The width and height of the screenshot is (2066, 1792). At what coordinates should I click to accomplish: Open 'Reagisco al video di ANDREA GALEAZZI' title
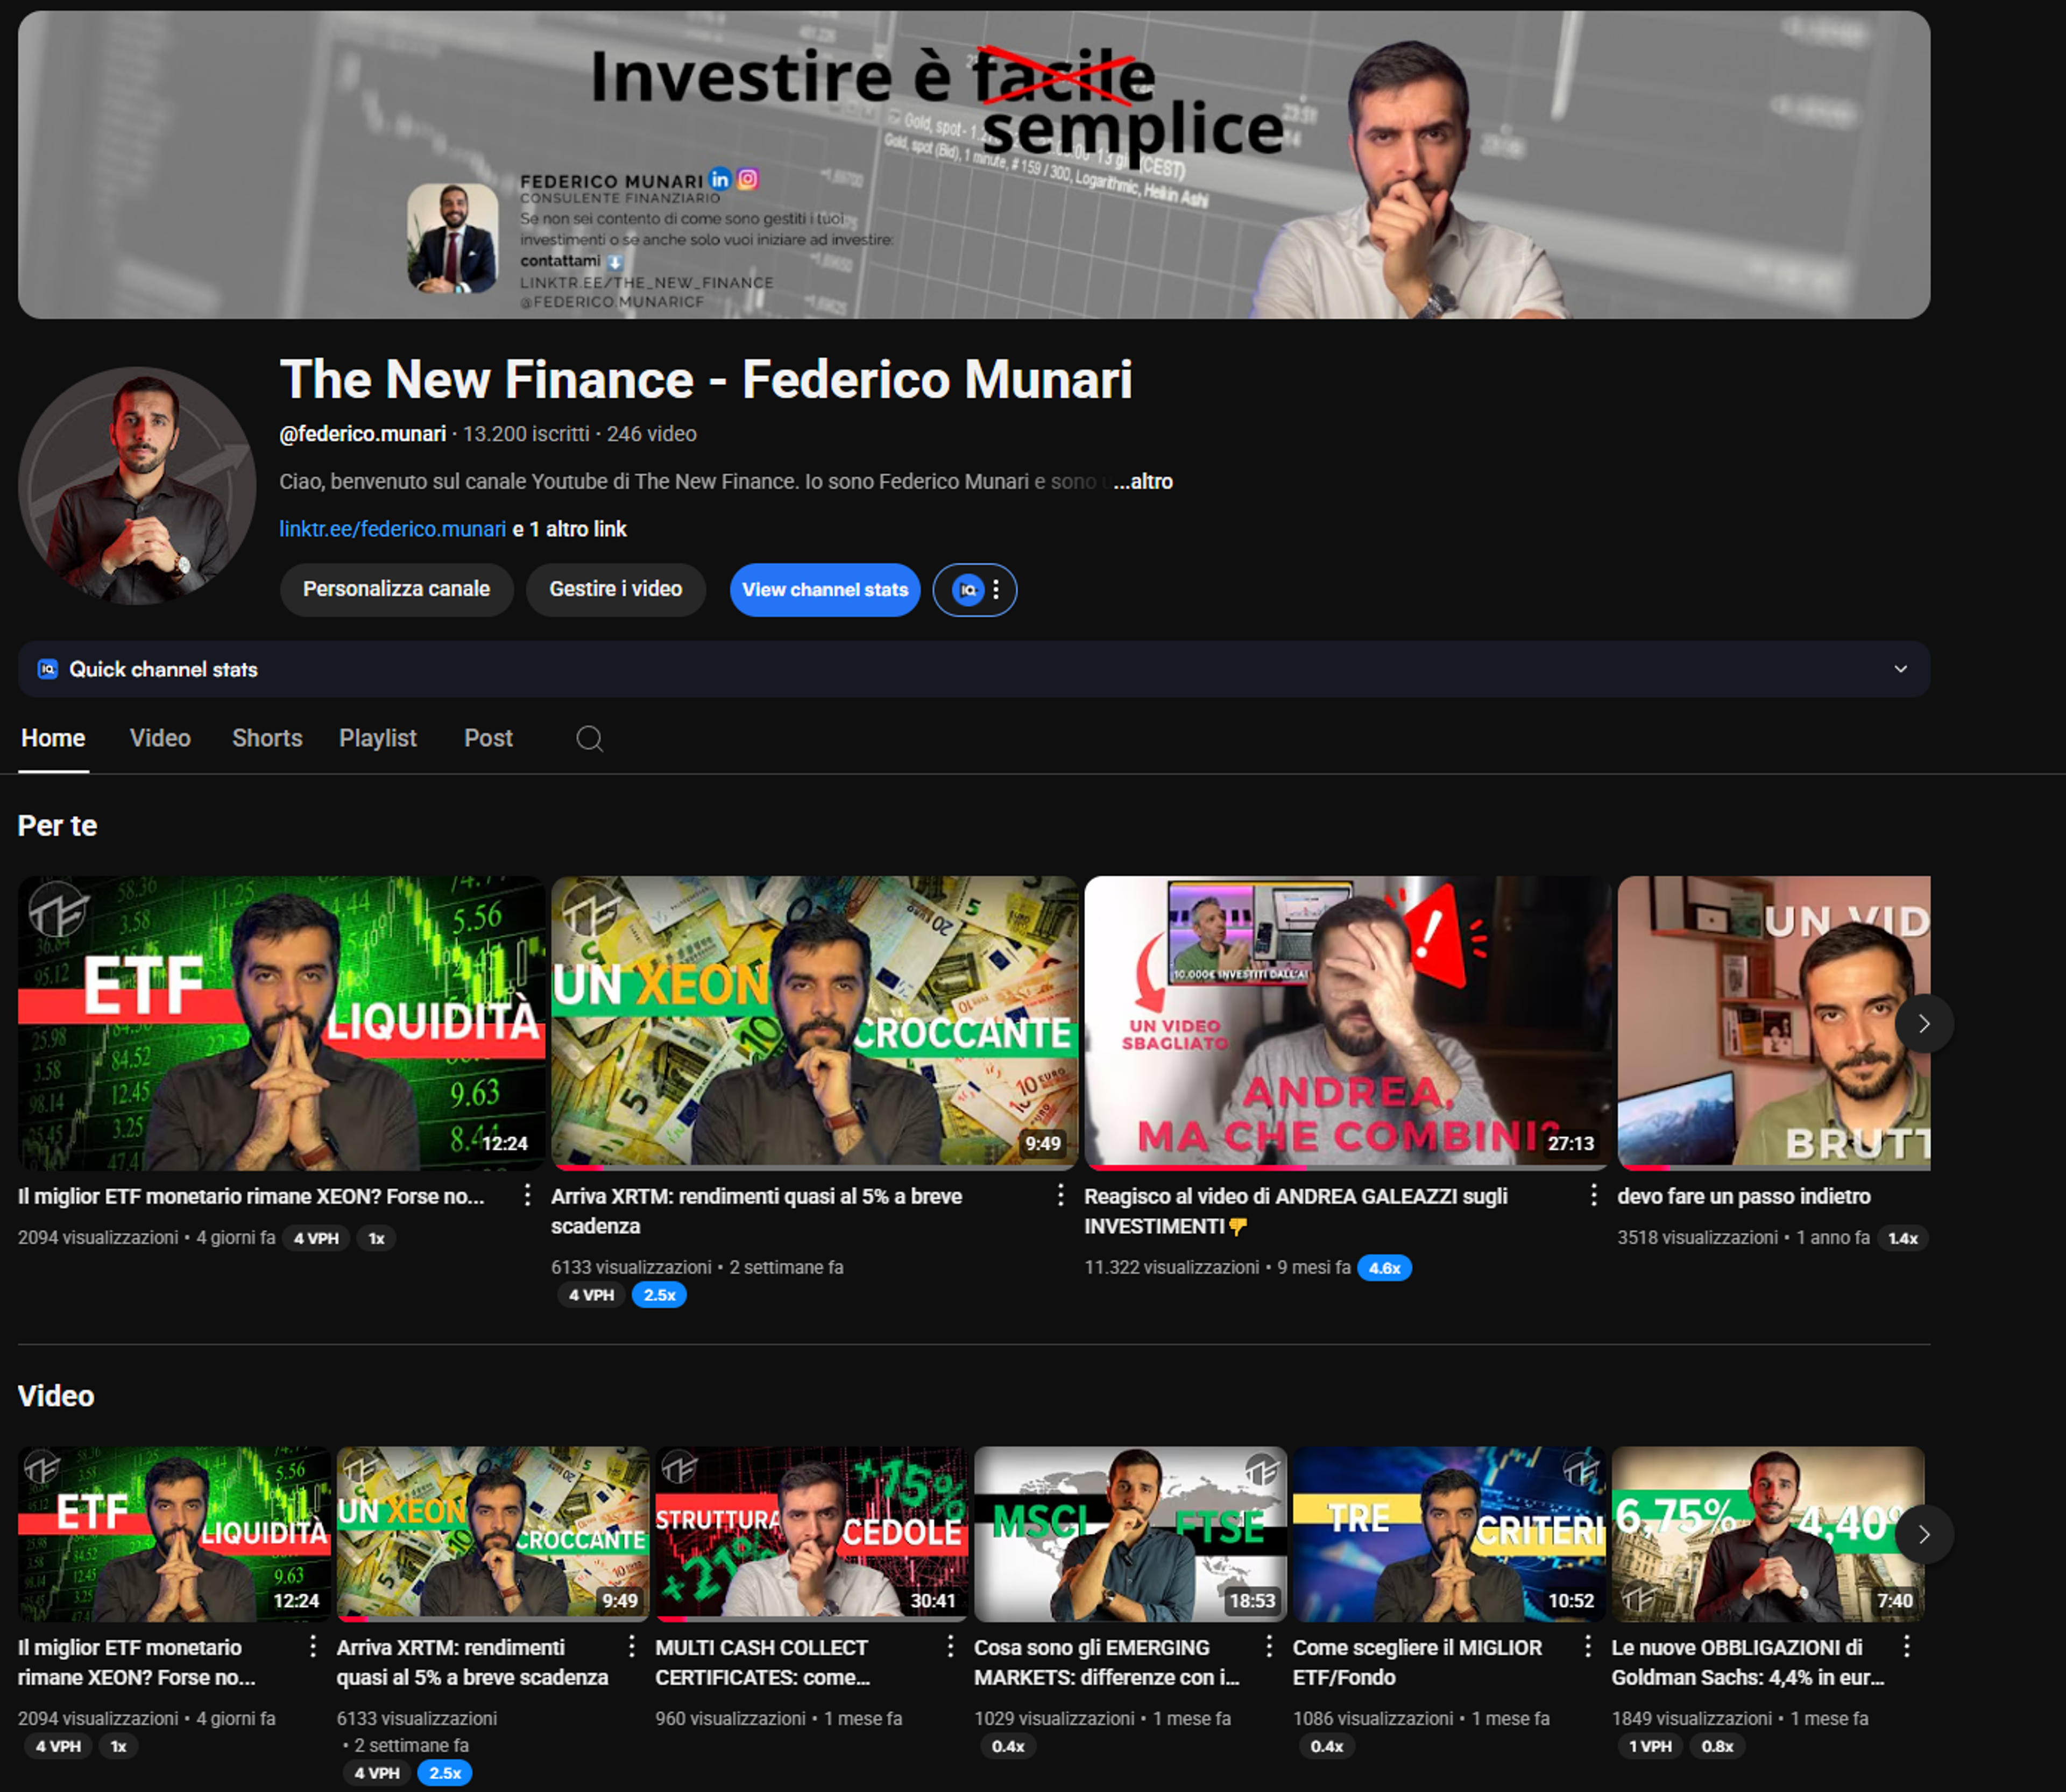1295,1211
